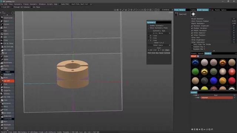
Task: Click Pick From Bounding Box button in Symmetry
Action: click(x=153, y=53)
